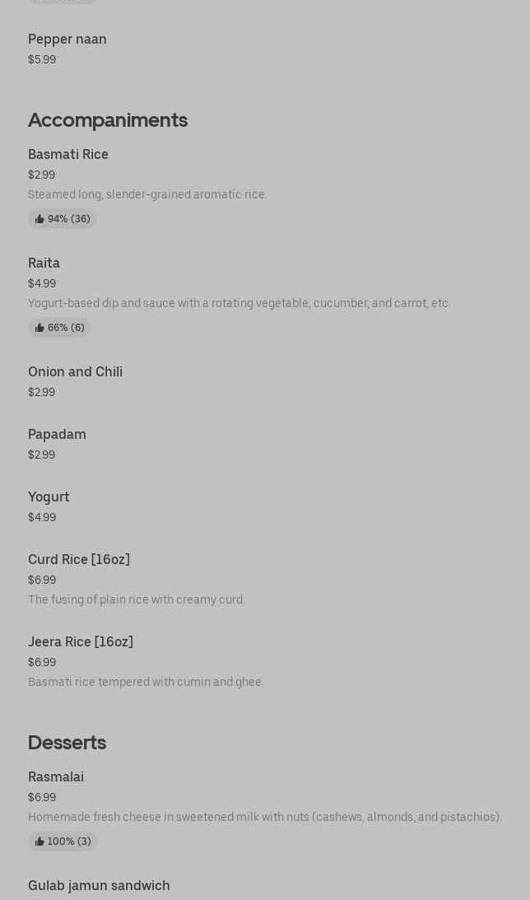Choose the Onion and Chili item

coord(76,372)
